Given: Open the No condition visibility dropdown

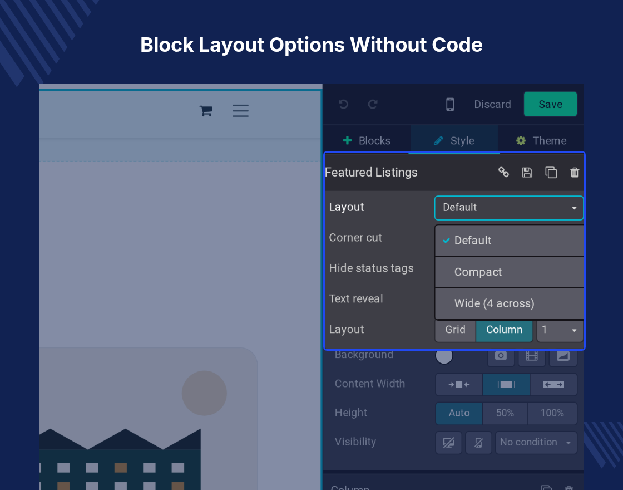Looking at the screenshot, I should pyautogui.click(x=536, y=443).
